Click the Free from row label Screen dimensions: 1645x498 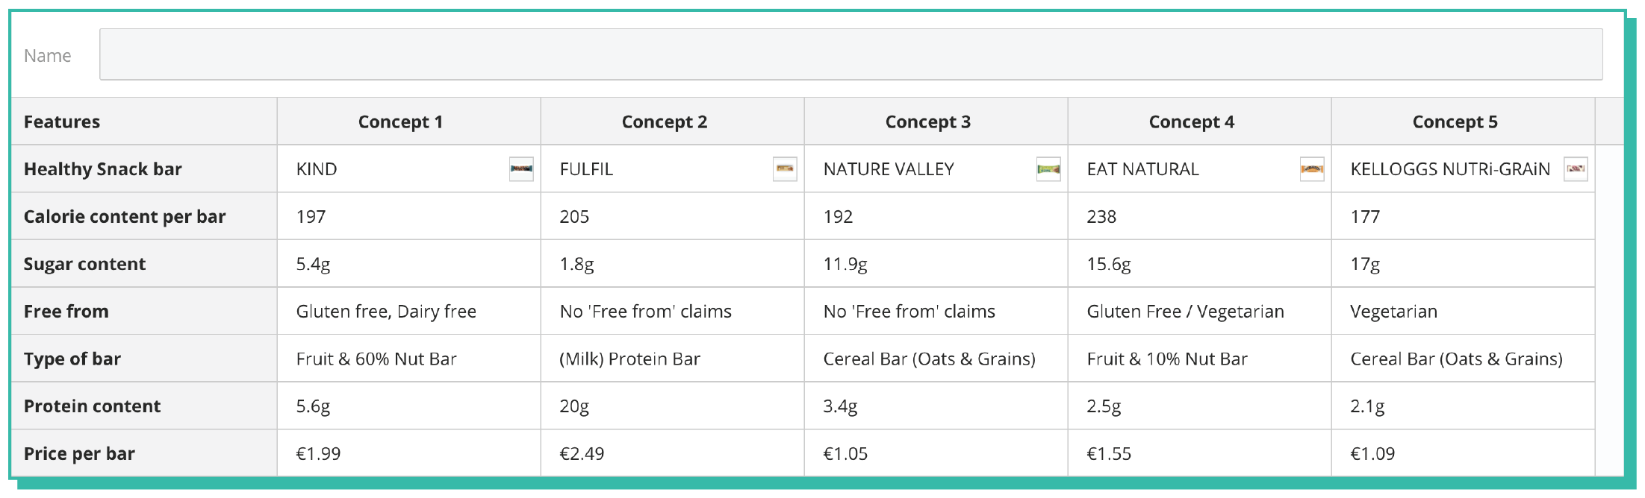click(x=66, y=312)
